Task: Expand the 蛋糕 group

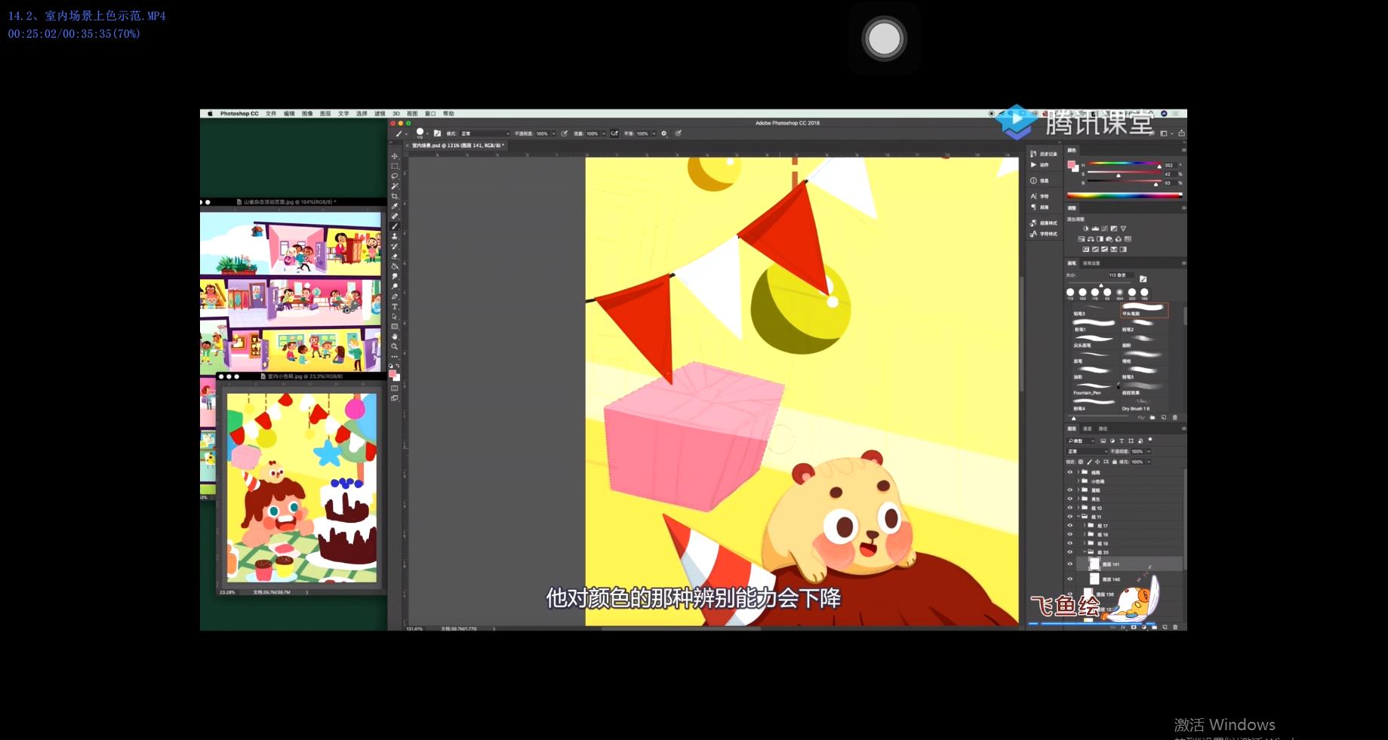Action: (1078, 490)
